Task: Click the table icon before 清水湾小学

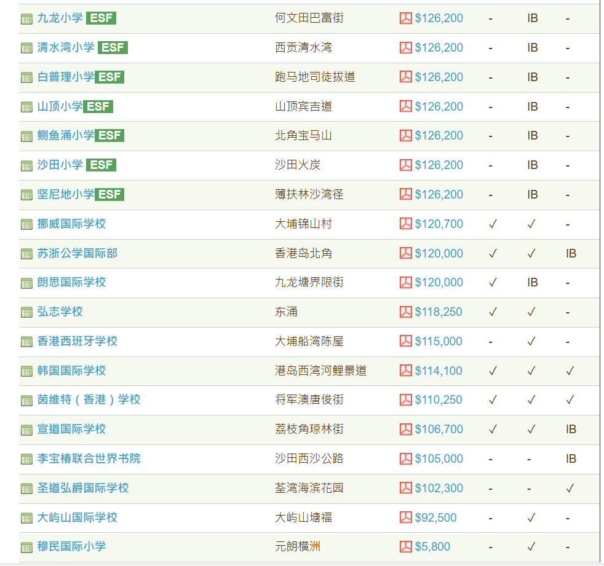Action: pos(26,49)
